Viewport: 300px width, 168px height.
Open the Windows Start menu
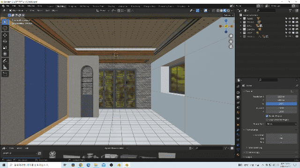pyautogui.click(x=4, y=165)
